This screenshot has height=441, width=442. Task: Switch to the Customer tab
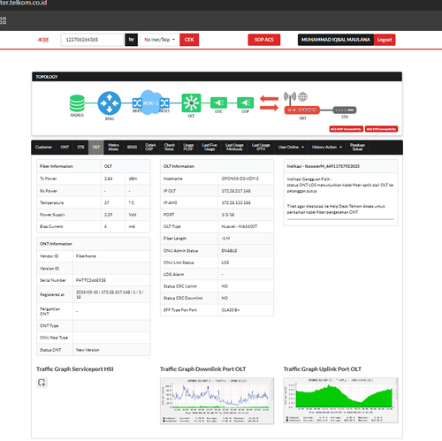[43, 147]
